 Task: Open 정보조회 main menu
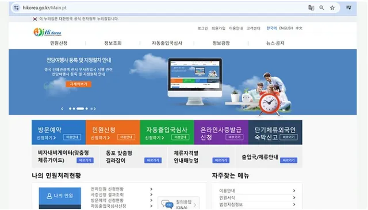point(113,43)
